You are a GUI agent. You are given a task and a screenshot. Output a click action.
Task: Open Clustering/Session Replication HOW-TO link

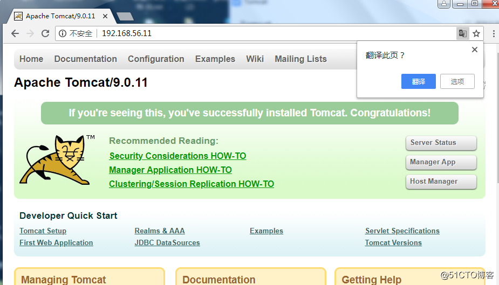tap(192, 184)
